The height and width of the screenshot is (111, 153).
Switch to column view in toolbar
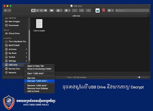coord(41,10)
